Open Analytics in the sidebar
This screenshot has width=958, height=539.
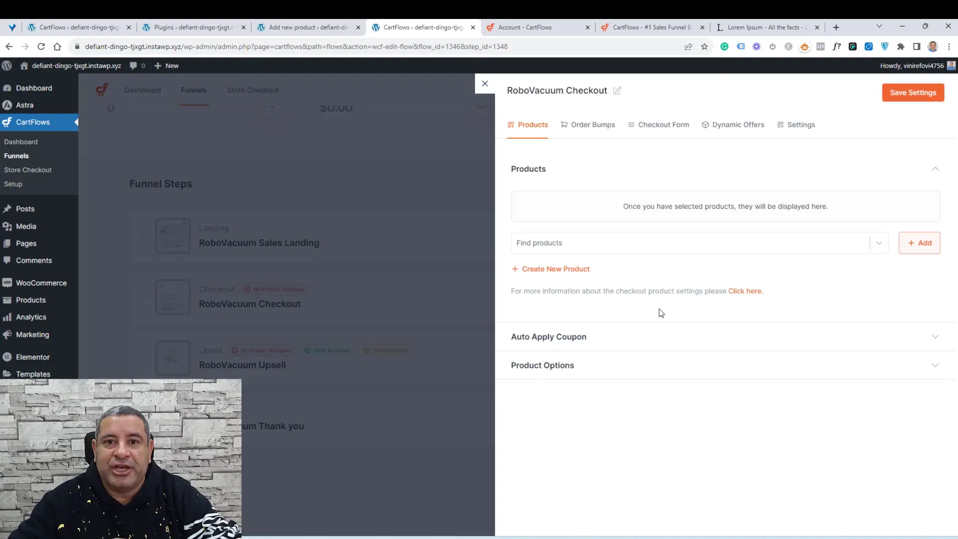point(31,317)
